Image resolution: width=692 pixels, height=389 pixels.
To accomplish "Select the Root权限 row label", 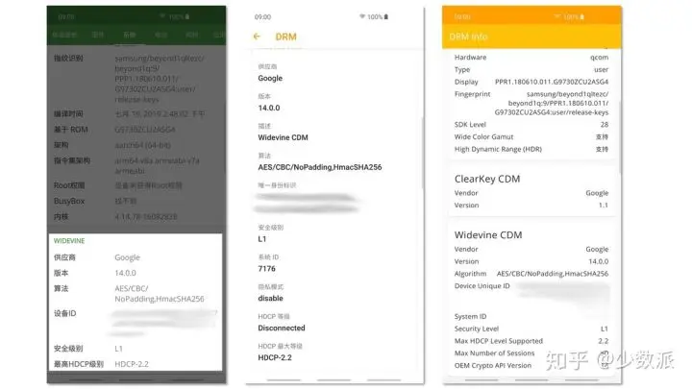I will 69,185.
